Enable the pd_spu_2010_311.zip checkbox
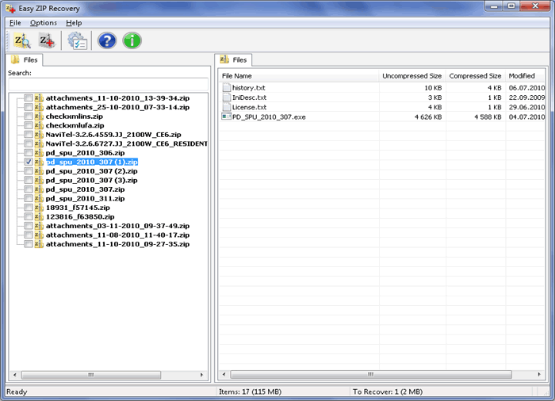The image size is (555, 401). [x=29, y=198]
